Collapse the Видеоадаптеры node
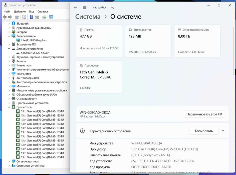The width and height of the screenshot is (236, 175). coord(9,36)
